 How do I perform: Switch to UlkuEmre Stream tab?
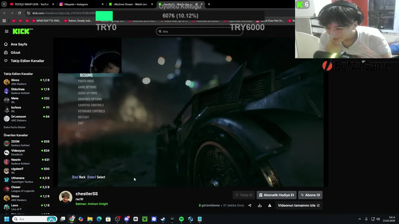131,4
